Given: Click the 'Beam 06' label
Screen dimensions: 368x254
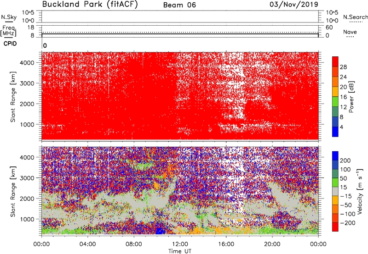Looking at the screenshot, I should point(179,5).
